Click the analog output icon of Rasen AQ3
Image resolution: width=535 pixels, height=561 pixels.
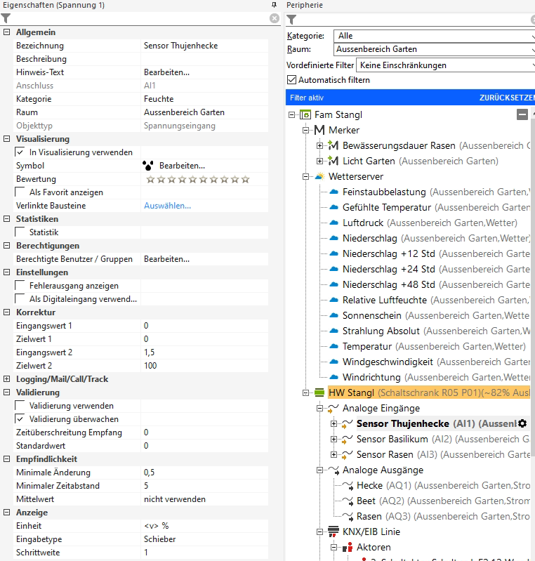click(348, 516)
